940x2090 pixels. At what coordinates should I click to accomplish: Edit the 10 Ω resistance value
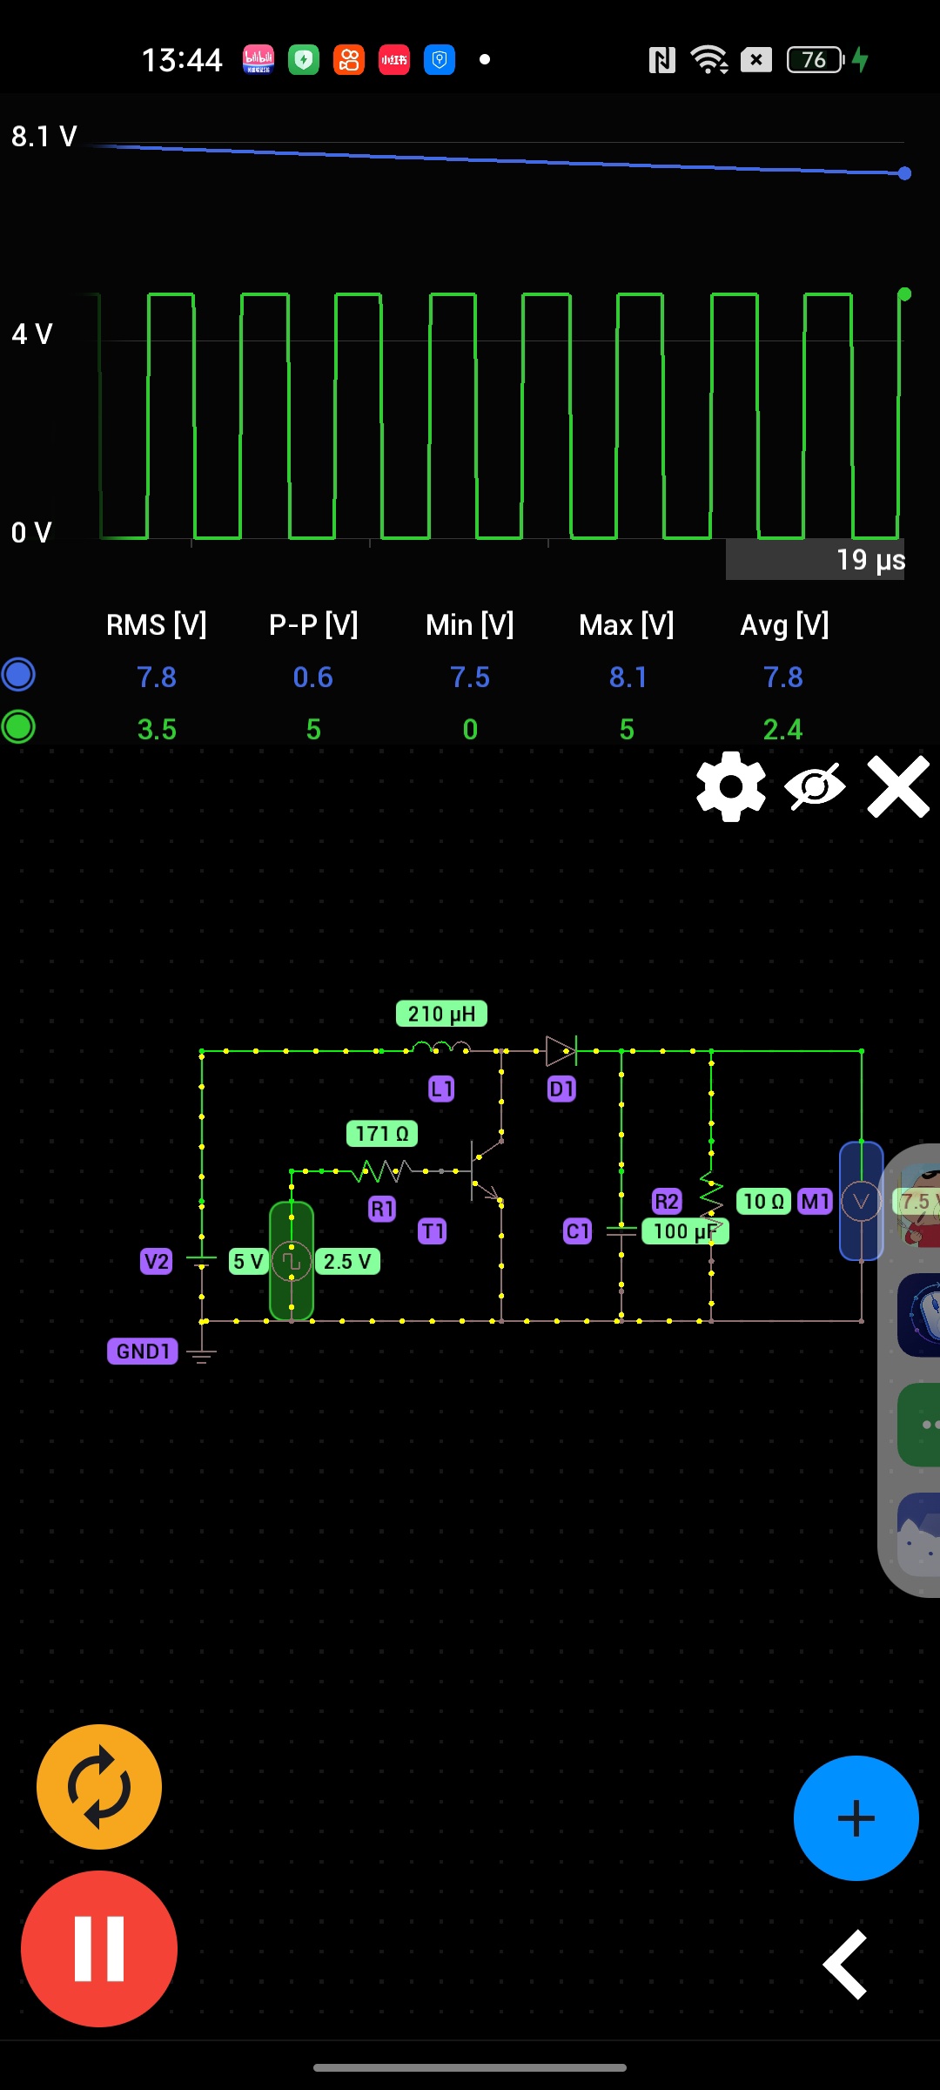(x=763, y=1202)
